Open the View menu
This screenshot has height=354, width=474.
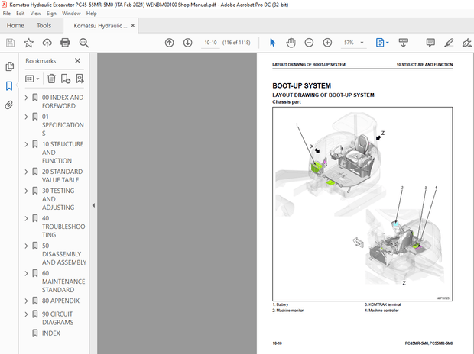click(x=35, y=14)
